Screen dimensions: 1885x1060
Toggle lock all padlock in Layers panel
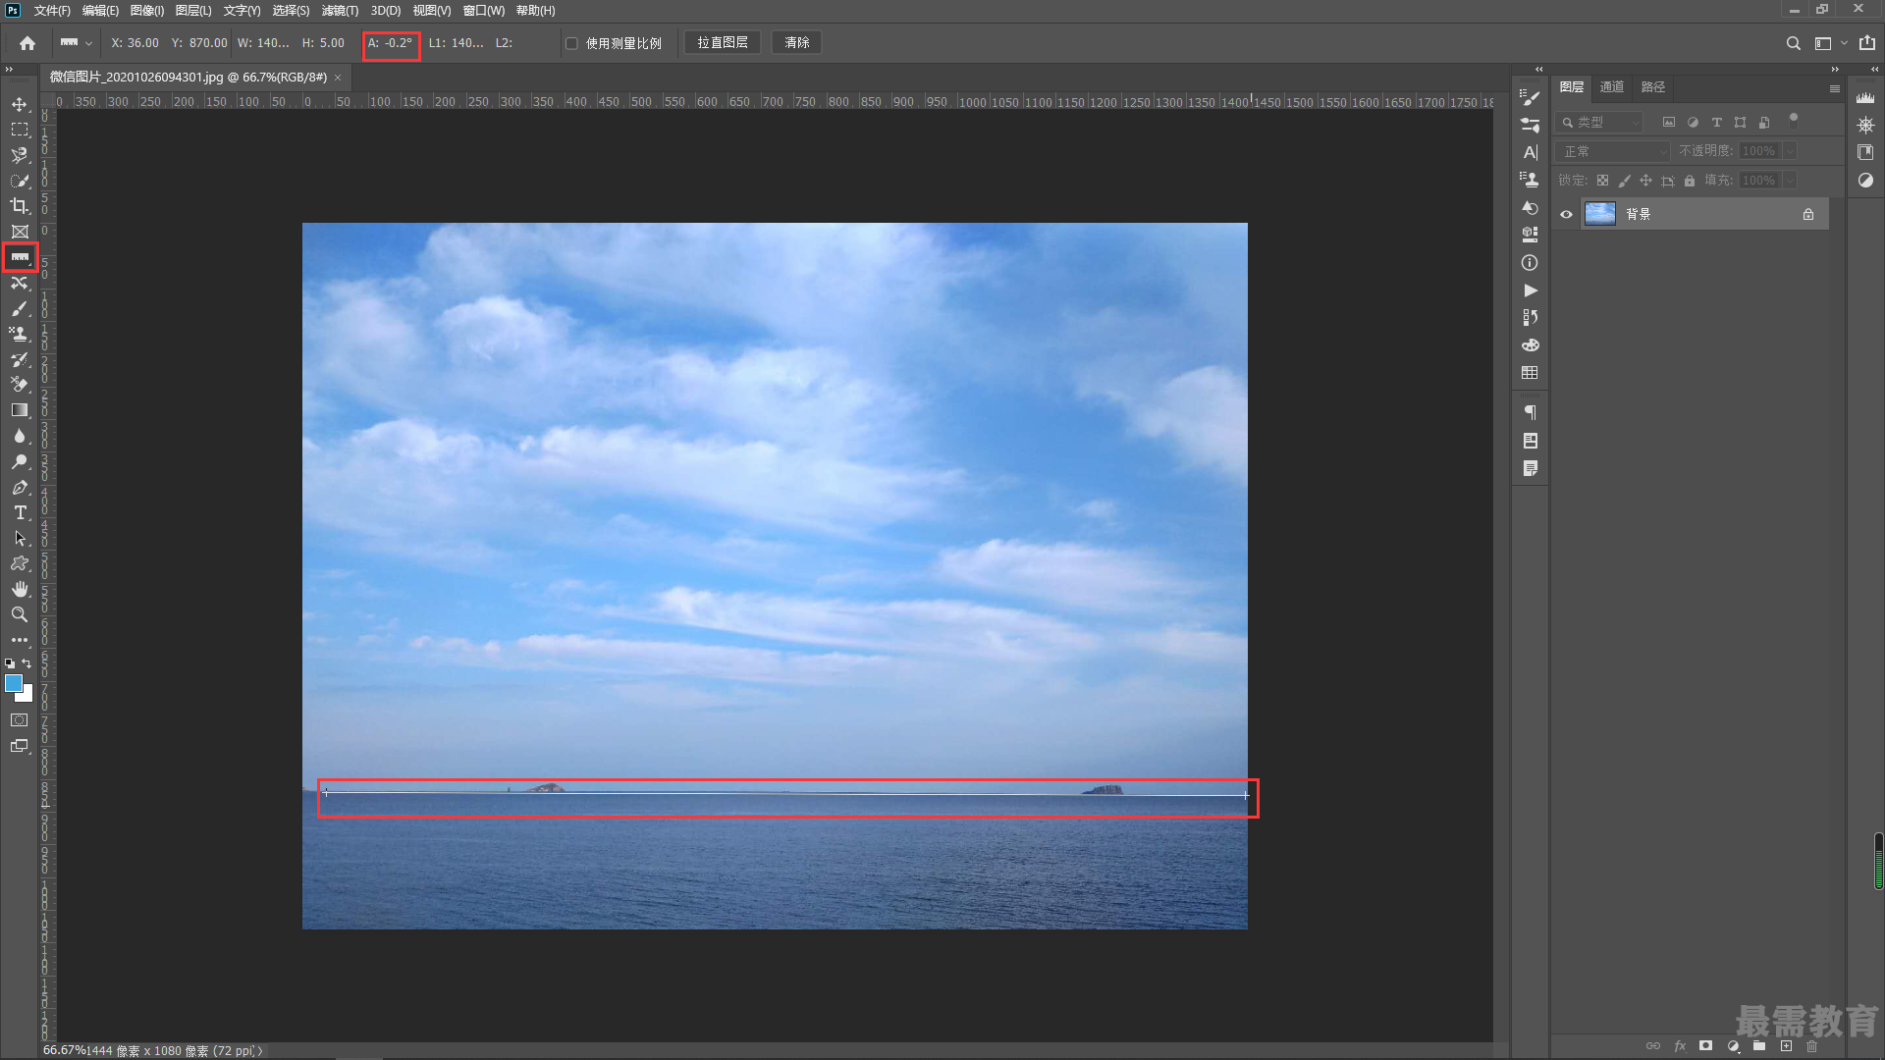pos(1689,181)
